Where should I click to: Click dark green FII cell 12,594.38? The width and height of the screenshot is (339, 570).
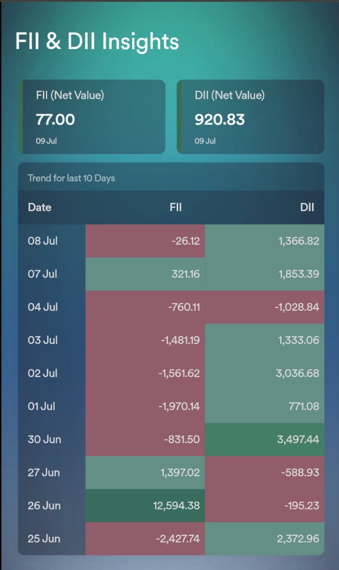point(145,506)
